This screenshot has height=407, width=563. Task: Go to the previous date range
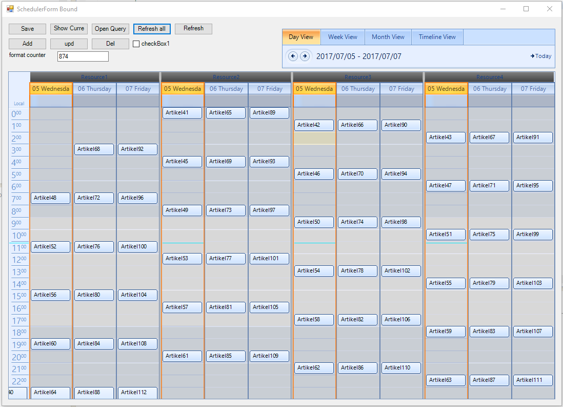(x=293, y=56)
